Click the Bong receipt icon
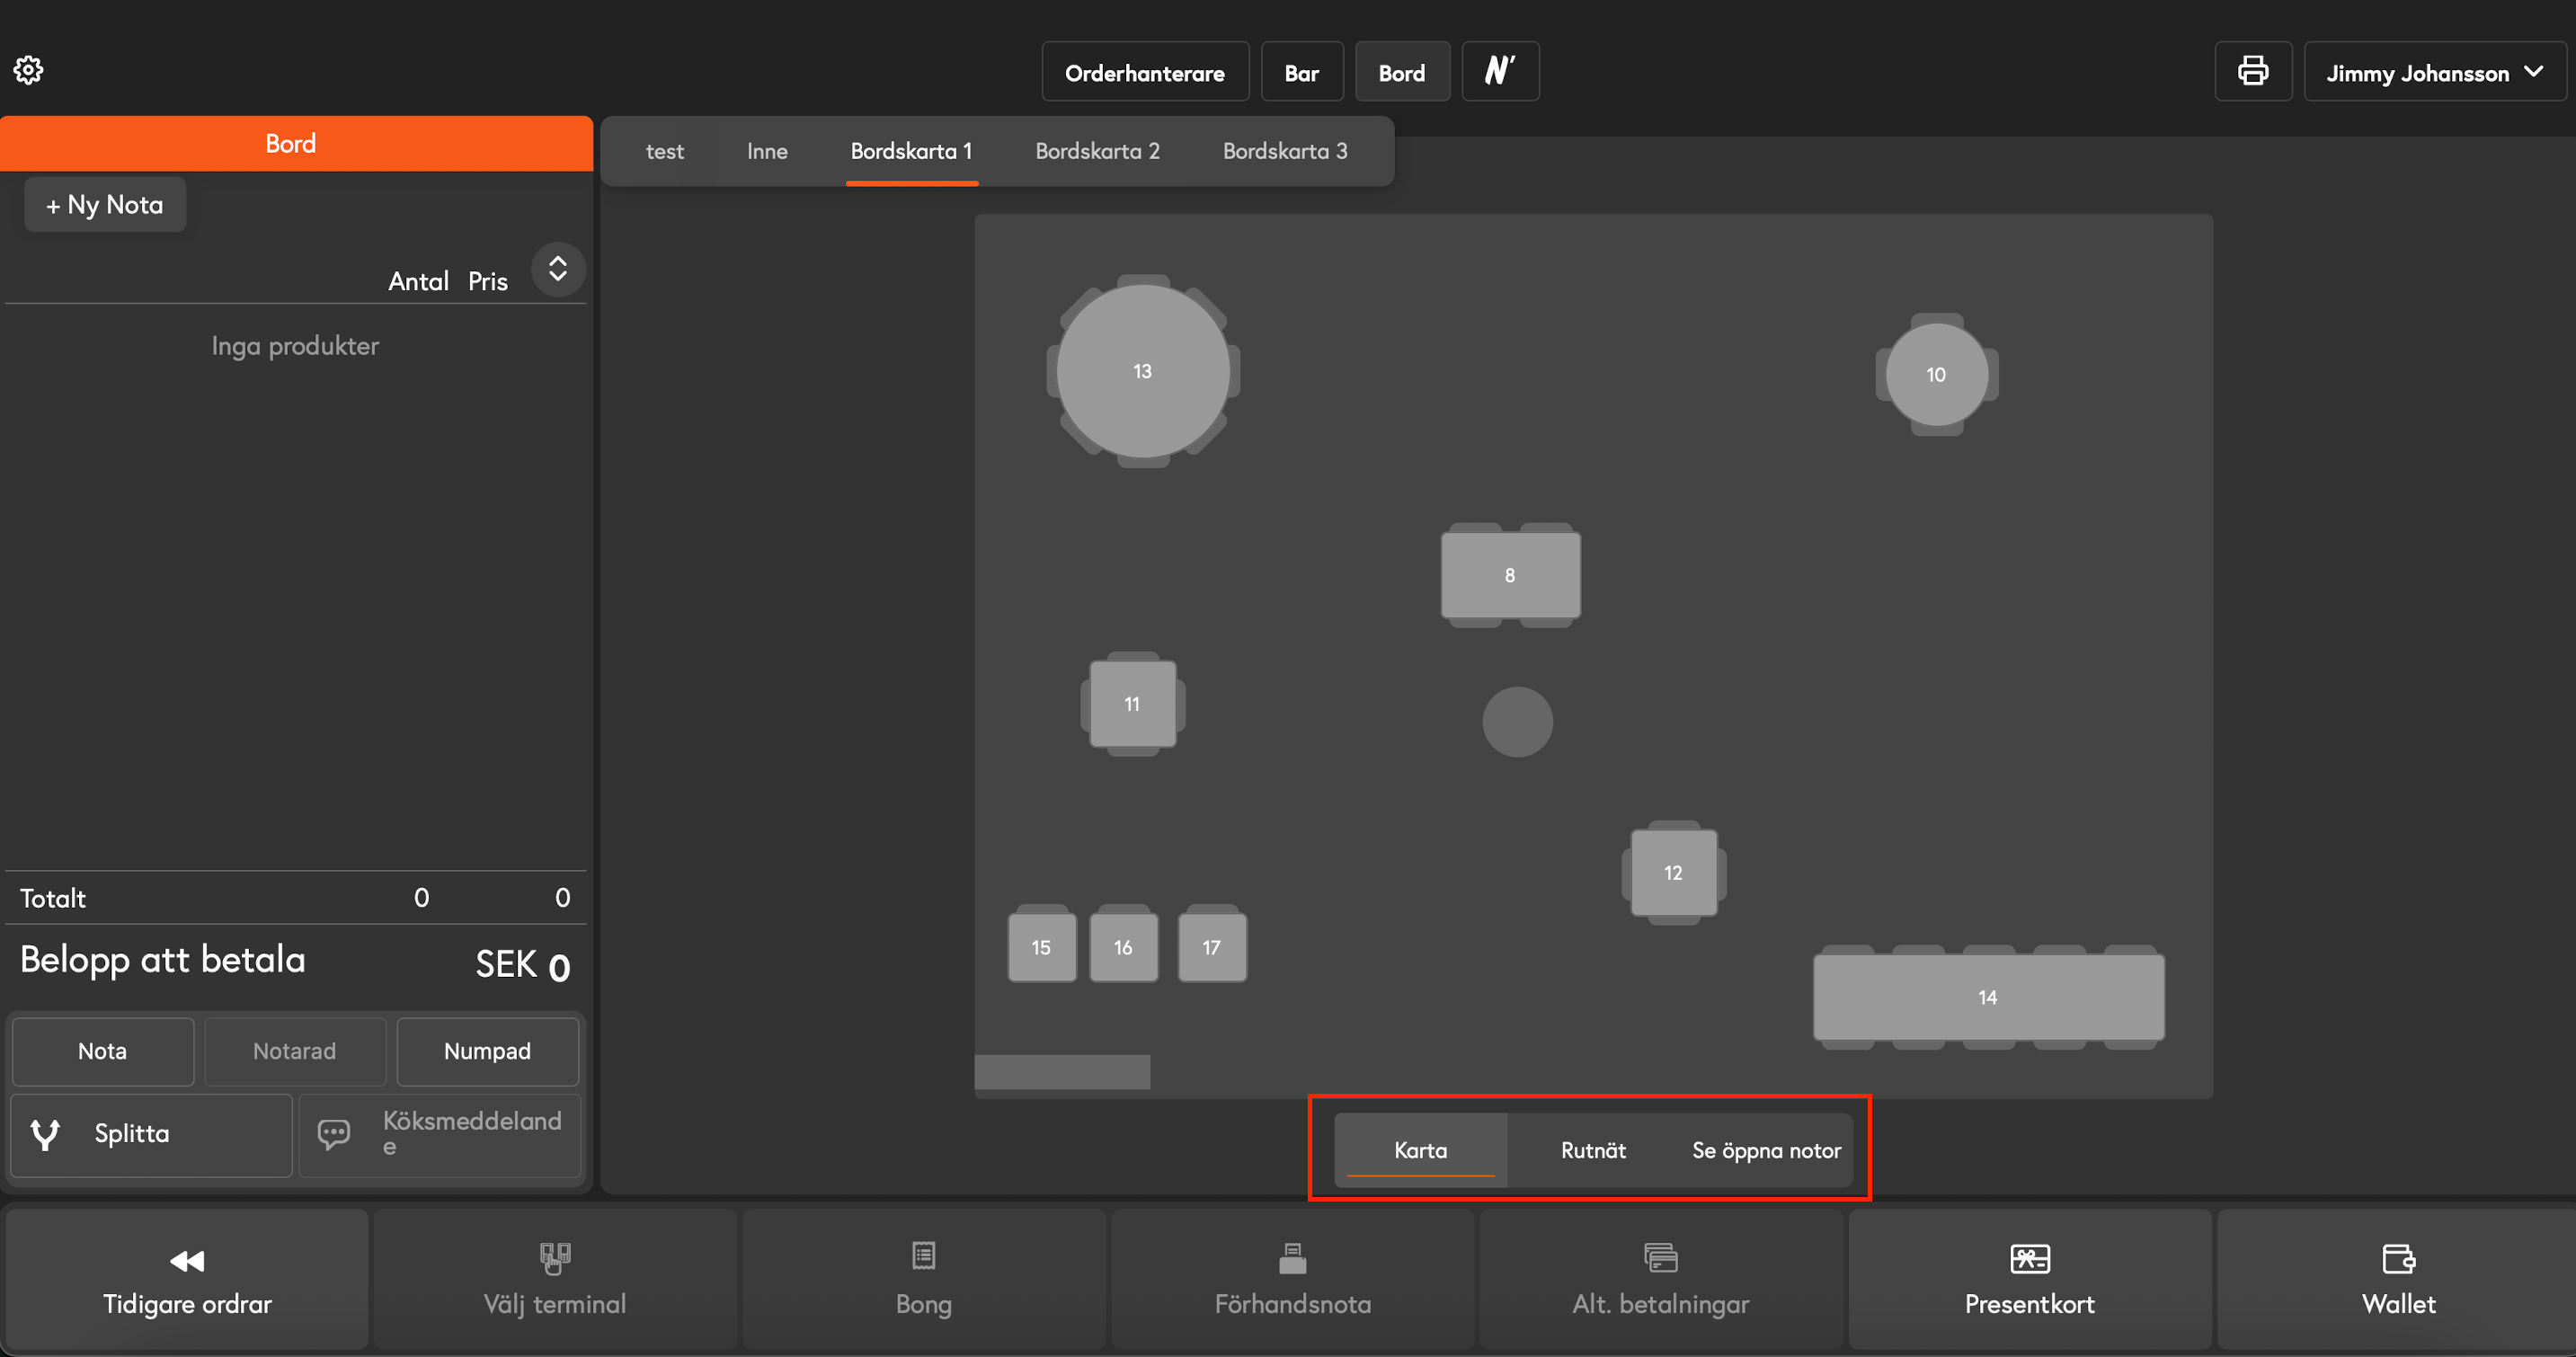 [x=924, y=1255]
